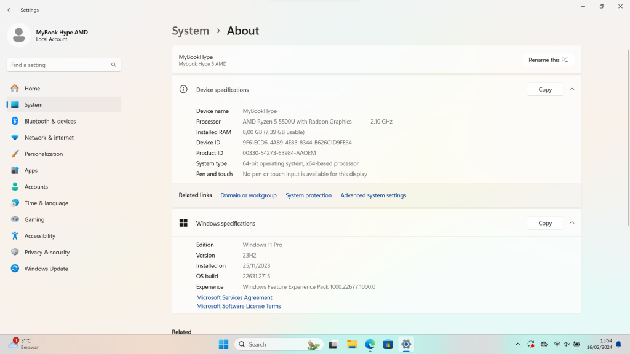Show hidden system tray icons

click(517, 344)
